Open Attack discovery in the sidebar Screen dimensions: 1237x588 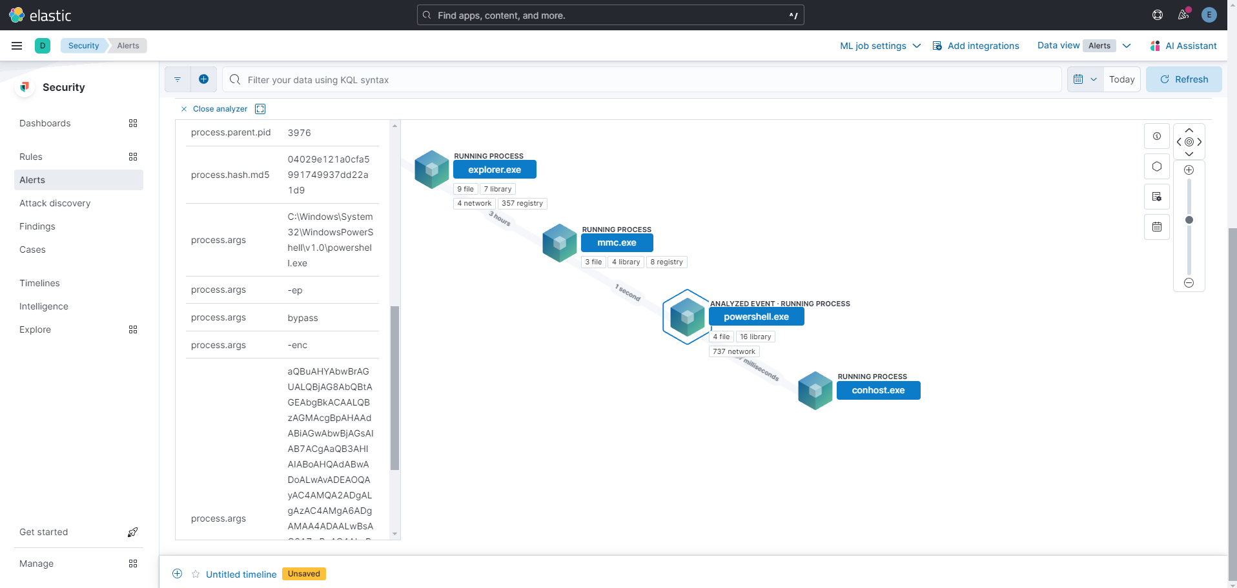tap(55, 203)
